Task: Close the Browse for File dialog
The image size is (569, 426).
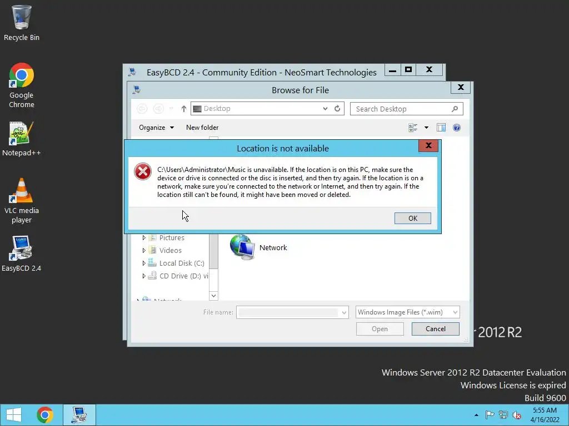Action: pos(461,87)
